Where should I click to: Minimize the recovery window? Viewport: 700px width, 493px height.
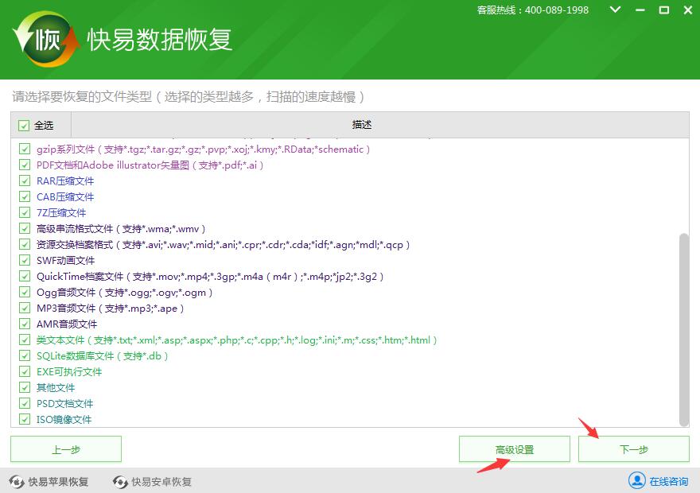[x=640, y=10]
